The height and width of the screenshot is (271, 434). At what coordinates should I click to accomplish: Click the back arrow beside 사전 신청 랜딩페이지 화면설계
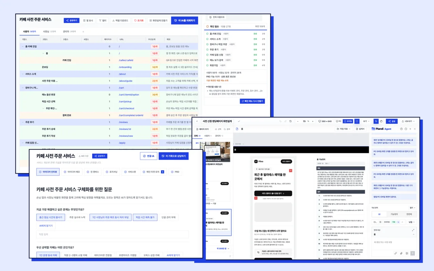click(x=197, y=121)
